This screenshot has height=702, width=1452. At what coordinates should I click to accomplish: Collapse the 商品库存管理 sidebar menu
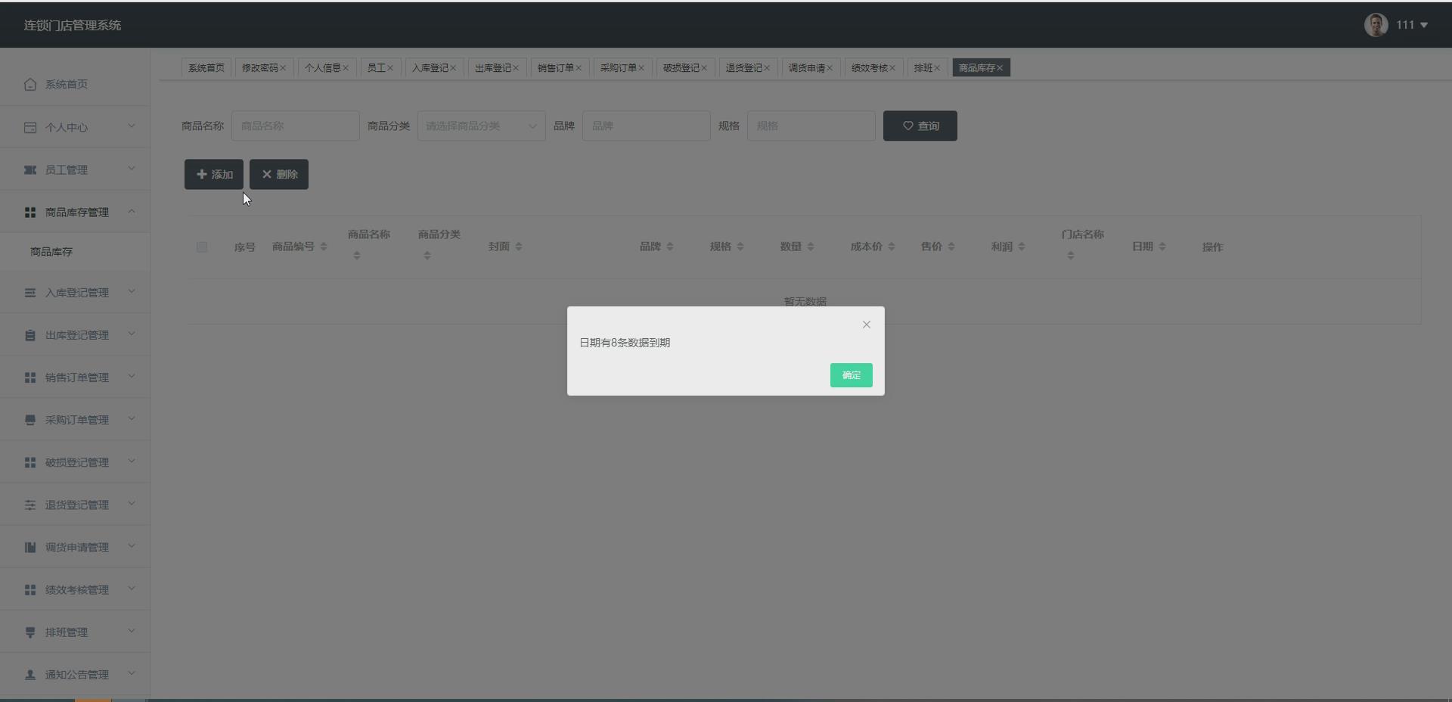coord(75,212)
